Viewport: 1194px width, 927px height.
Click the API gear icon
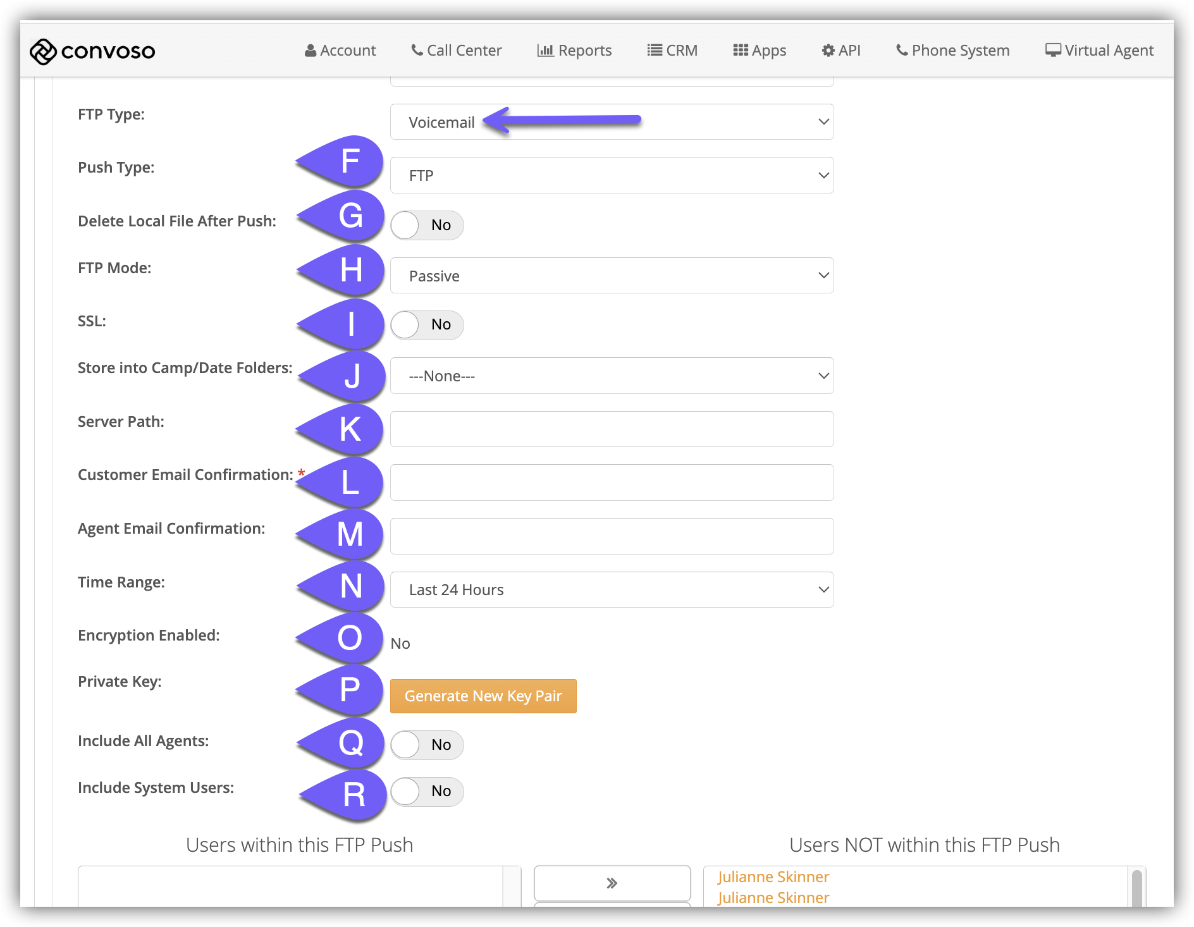(828, 51)
